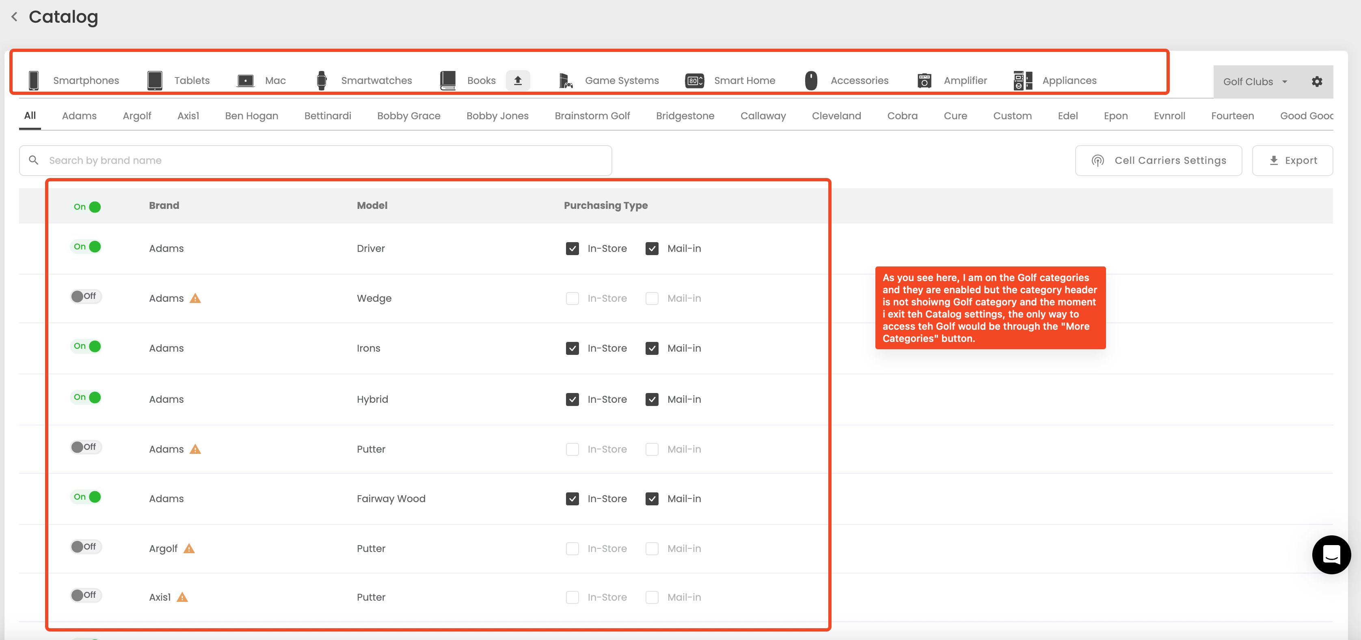The width and height of the screenshot is (1361, 640).
Task: Switch off Adams Fairway Wood toggle
Action: click(86, 497)
